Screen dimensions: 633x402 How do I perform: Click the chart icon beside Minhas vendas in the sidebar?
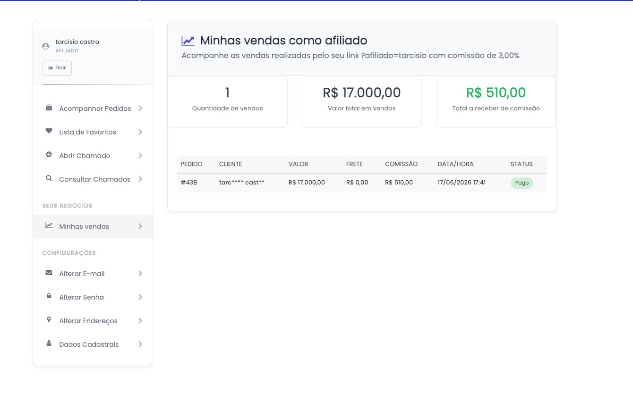click(49, 226)
